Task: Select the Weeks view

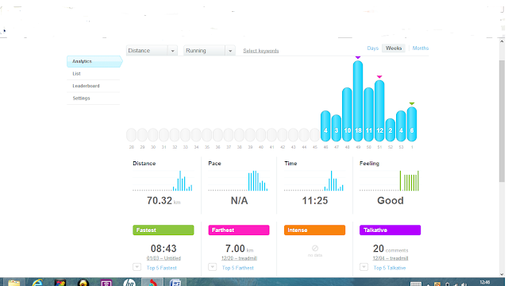Action: coord(394,48)
